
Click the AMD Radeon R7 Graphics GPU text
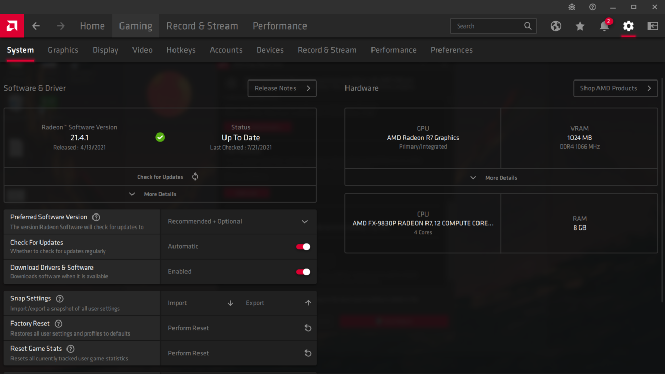(x=423, y=138)
